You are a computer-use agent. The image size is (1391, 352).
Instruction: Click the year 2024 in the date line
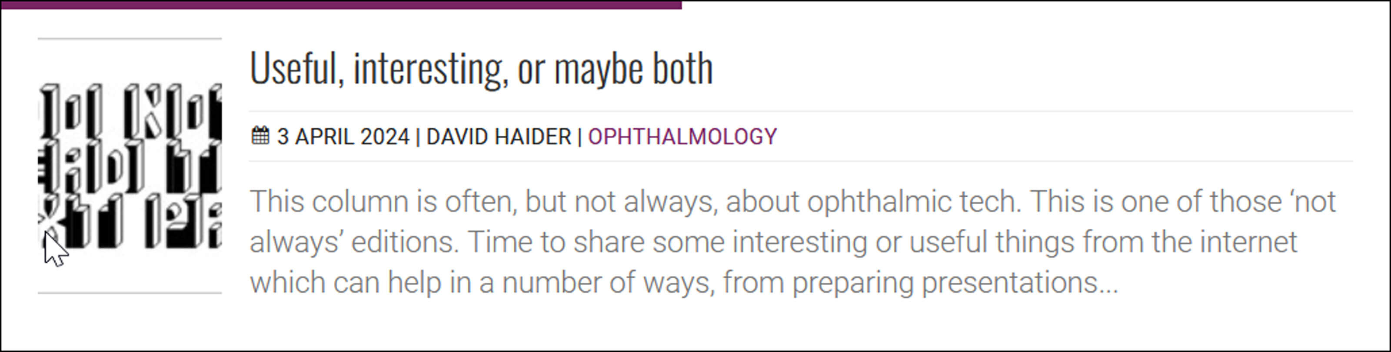tap(385, 137)
